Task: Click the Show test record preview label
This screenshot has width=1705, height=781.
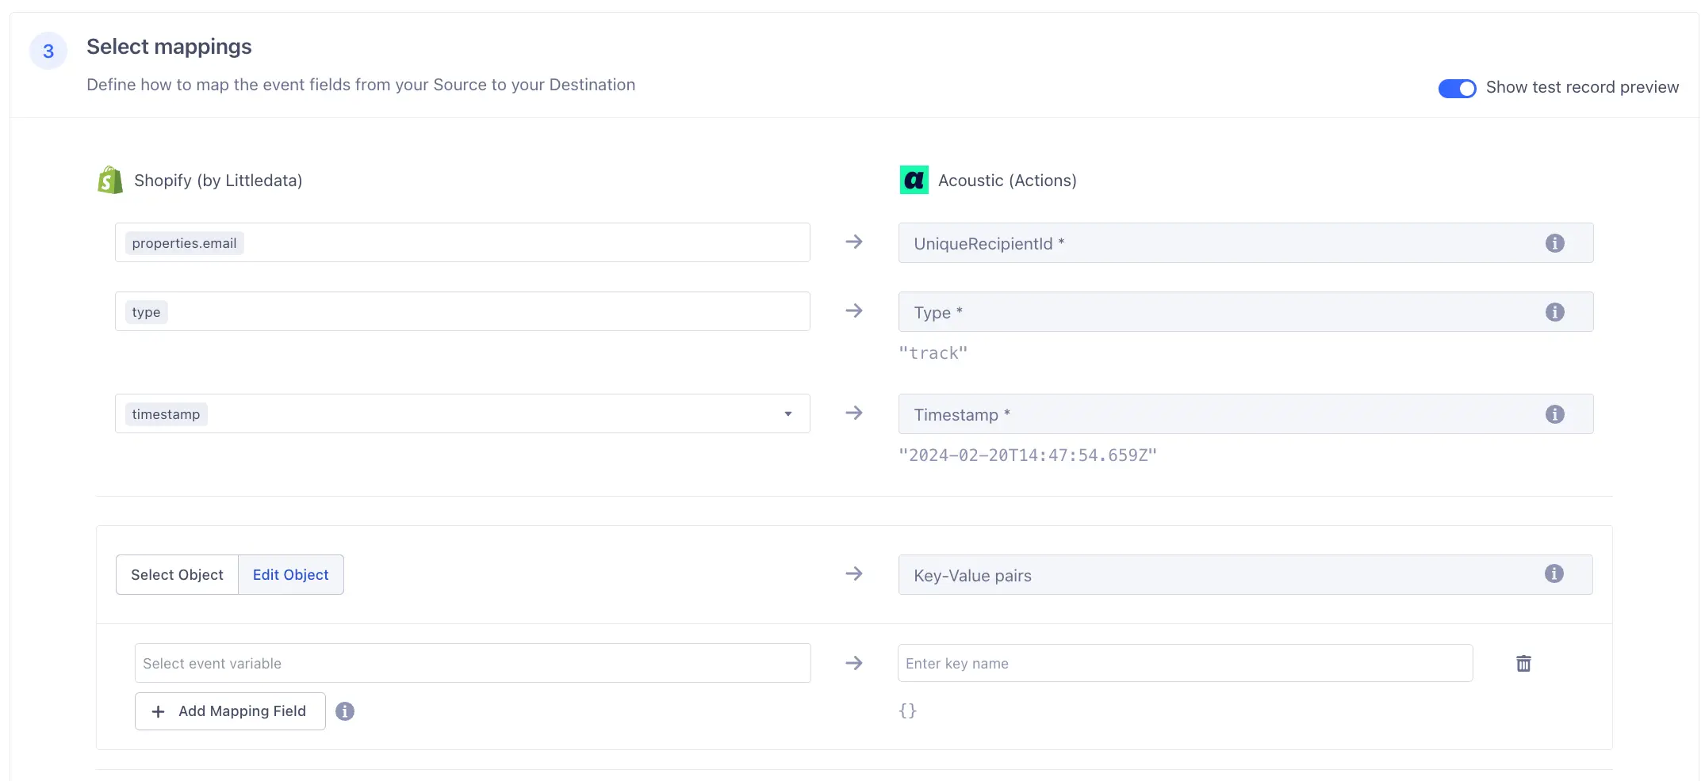Action: coord(1582,87)
